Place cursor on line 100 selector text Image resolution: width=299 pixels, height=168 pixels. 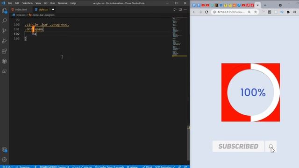47,25
